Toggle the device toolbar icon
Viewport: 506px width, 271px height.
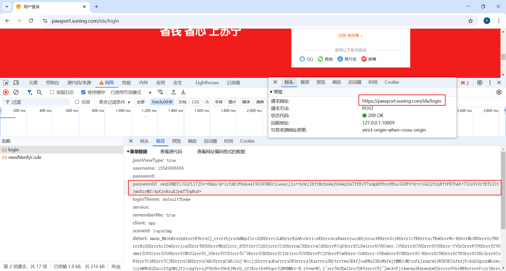coord(16,83)
